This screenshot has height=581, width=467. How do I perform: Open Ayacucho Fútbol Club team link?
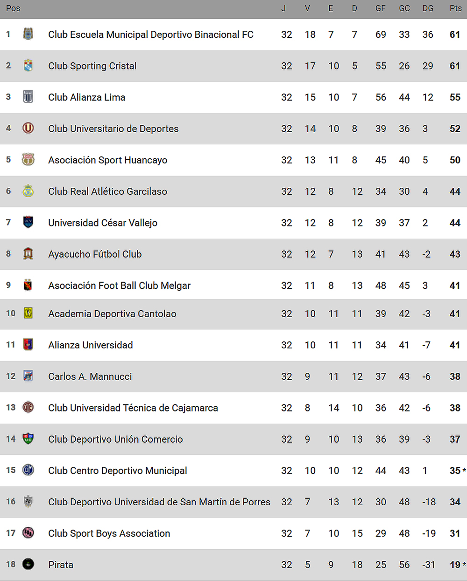tap(95, 254)
